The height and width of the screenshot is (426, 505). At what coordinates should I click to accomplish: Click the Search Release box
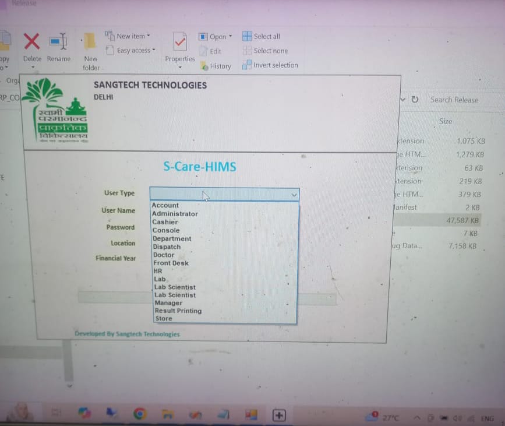(464, 100)
